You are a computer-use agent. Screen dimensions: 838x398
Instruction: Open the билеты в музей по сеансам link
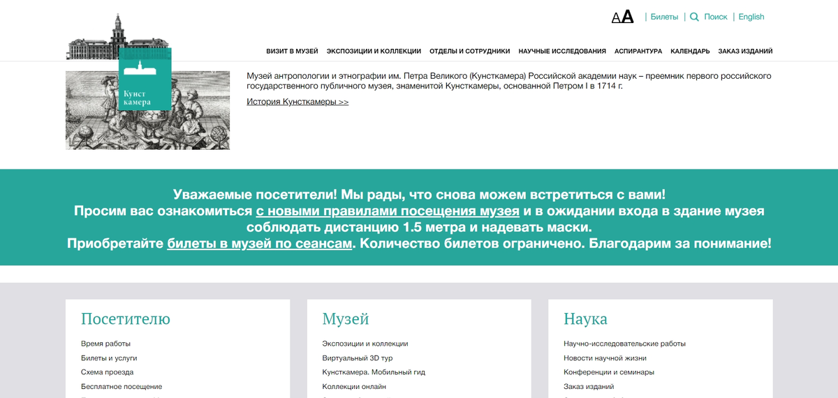point(259,244)
